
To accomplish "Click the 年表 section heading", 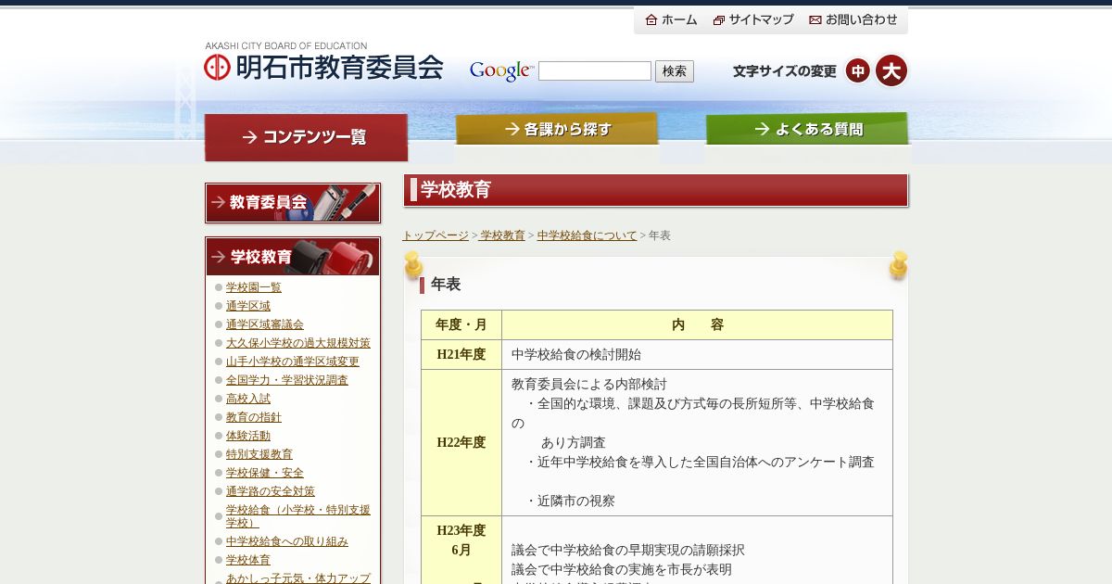I will click(x=446, y=285).
